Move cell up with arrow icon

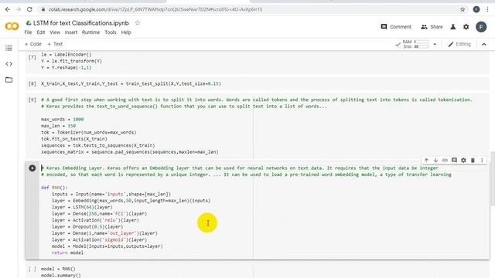coord(426,160)
